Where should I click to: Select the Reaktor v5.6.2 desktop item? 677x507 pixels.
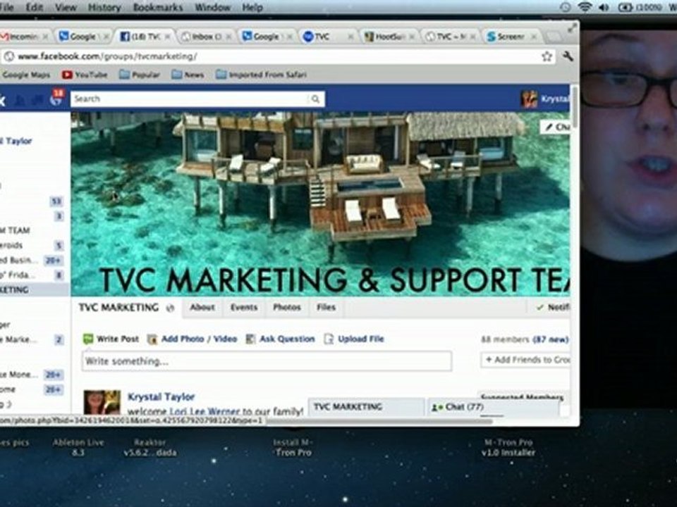150,447
